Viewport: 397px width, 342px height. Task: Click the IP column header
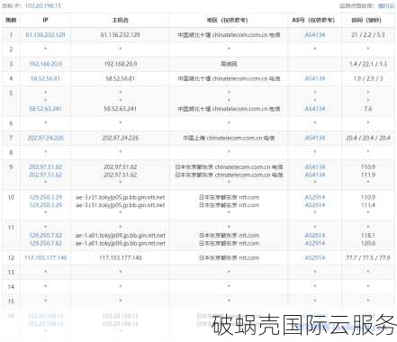coord(45,20)
